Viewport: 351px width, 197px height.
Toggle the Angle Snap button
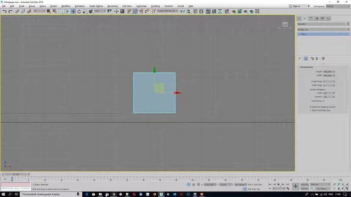click(135, 11)
